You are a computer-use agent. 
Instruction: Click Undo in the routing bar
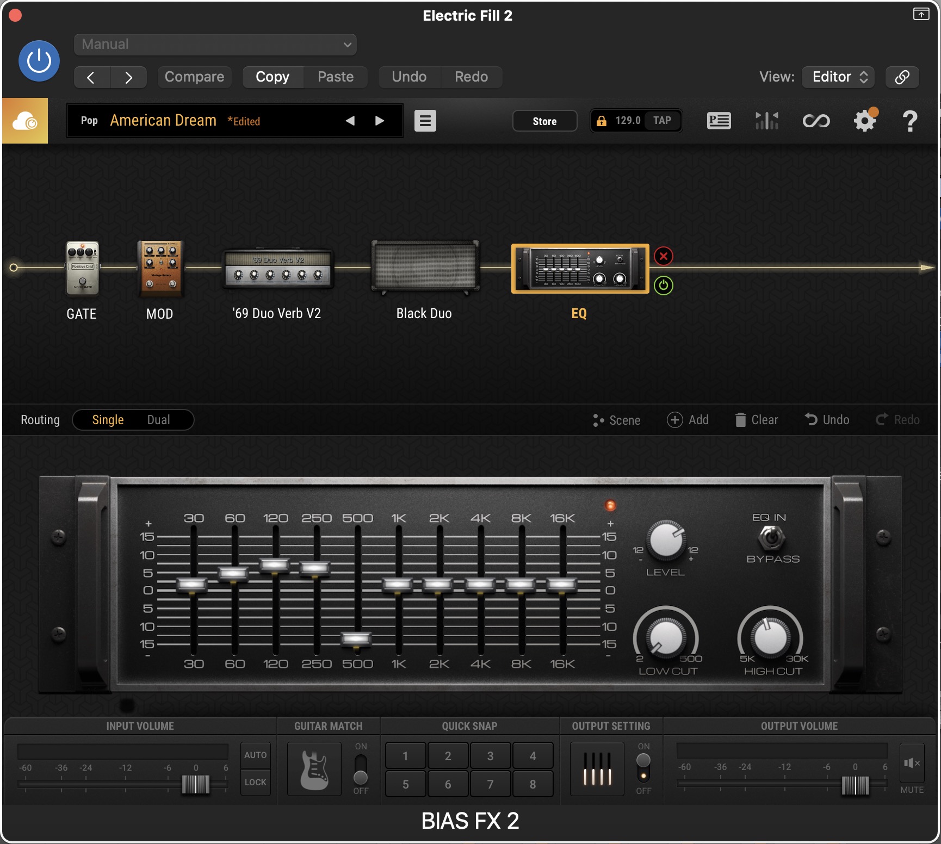pyautogui.click(x=827, y=420)
